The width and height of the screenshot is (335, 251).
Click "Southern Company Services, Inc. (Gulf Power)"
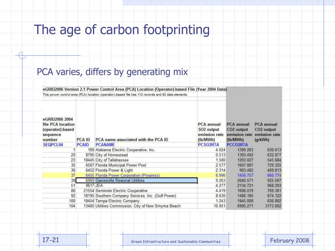tap(136, 196)
